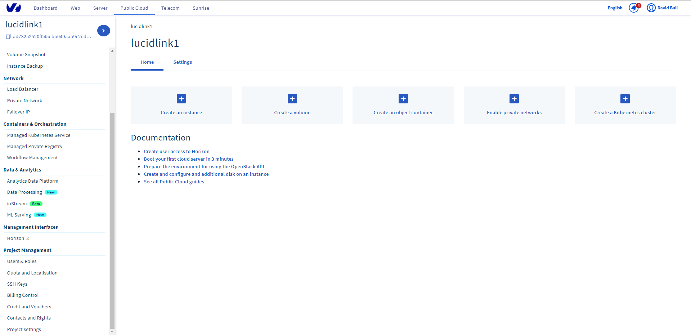Open ML Serving in the sidebar

pyautogui.click(x=19, y=215)
